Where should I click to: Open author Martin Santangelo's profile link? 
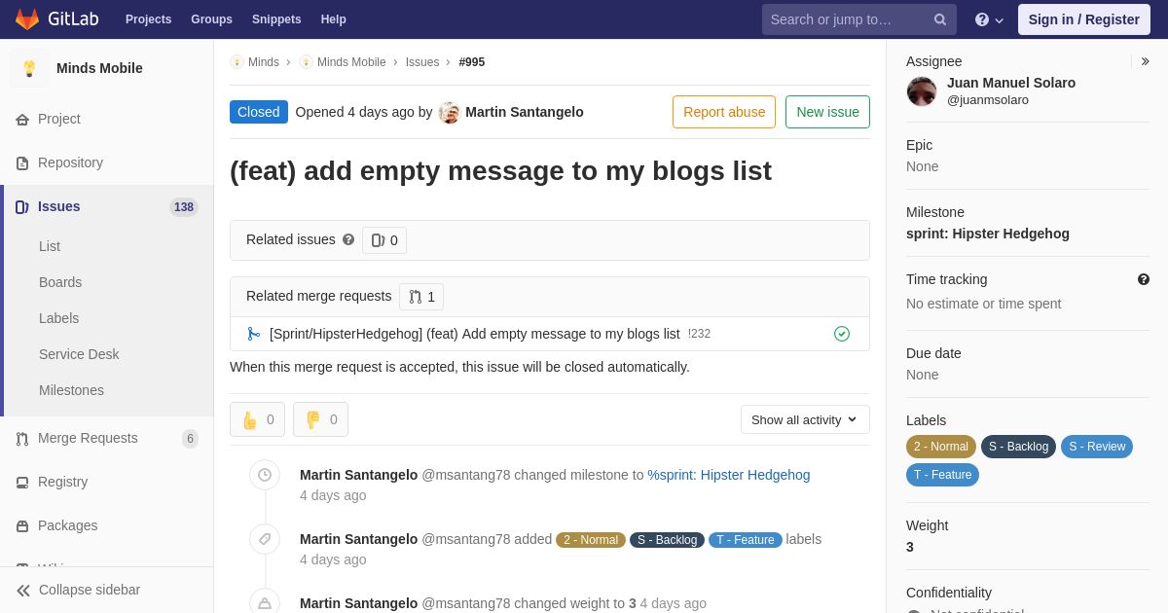click(x=525, y=112)
